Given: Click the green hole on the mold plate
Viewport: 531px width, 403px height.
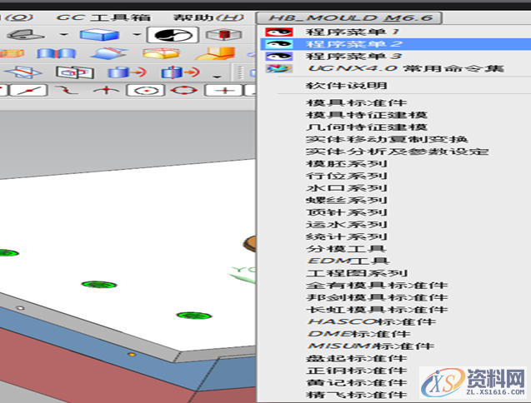Looking at the screenshot, I should tap(98, 285).
